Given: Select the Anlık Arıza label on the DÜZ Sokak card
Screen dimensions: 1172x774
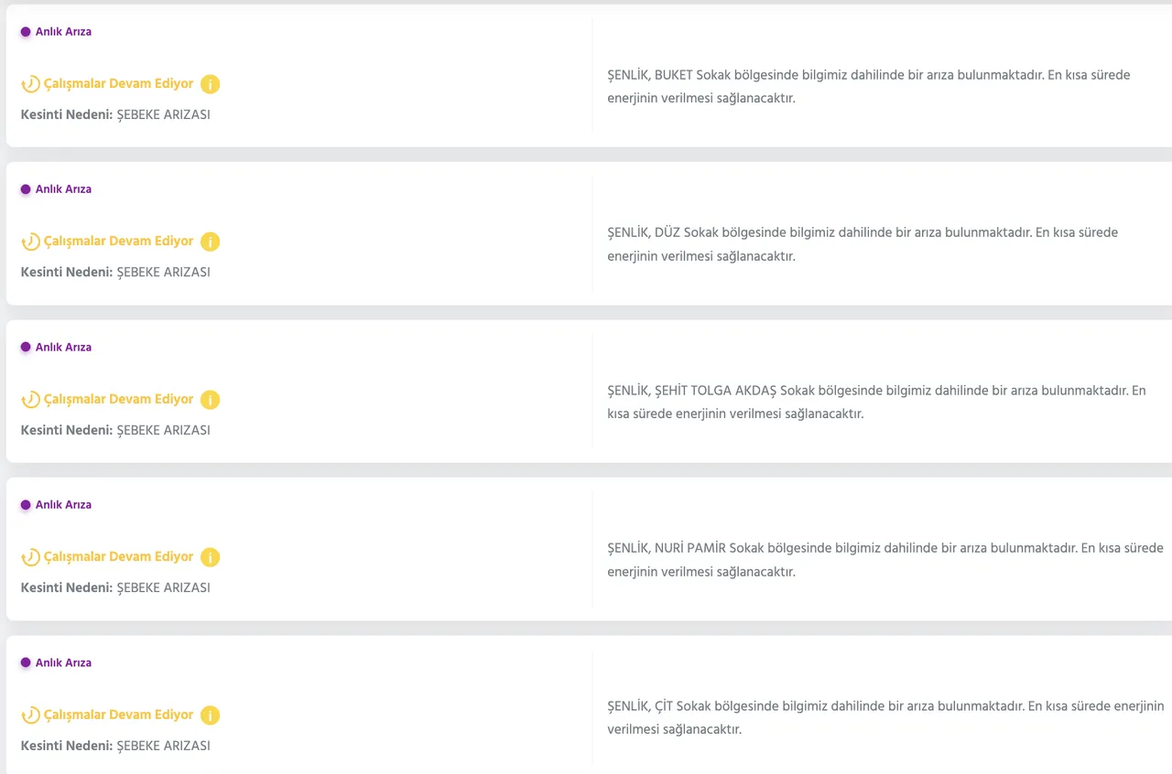Looking at the screenshot, I should click(x=63, y=189).
